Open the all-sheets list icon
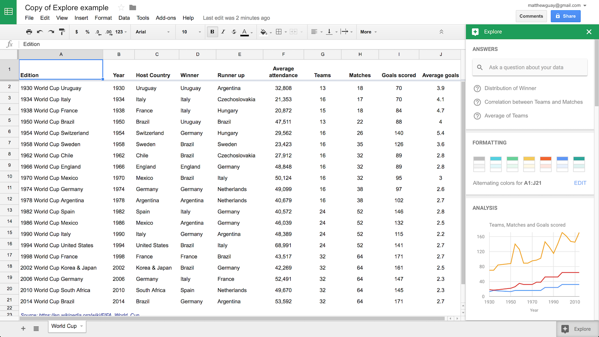This screenshot has width=599, height=337. (x=36, y=328)
